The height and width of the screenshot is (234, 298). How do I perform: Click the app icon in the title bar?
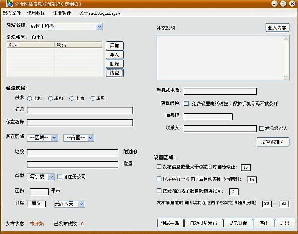(9, 3)
